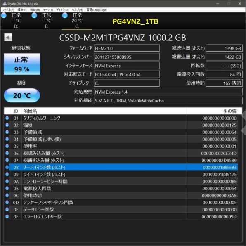Open the ディスク(D) menu
The image size is (246, 246).
(62, 10)
